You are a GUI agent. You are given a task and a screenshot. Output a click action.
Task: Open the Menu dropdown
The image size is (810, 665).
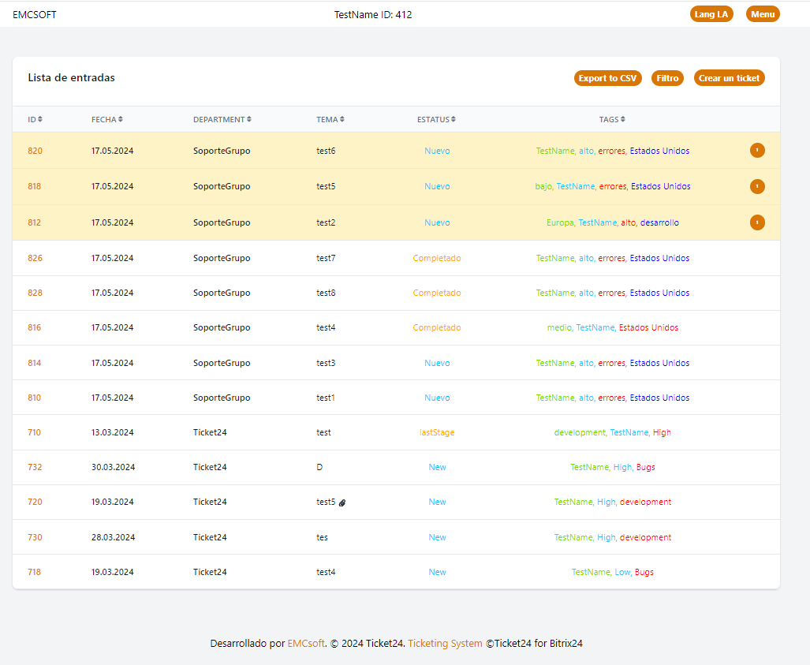tap(763, 14)
